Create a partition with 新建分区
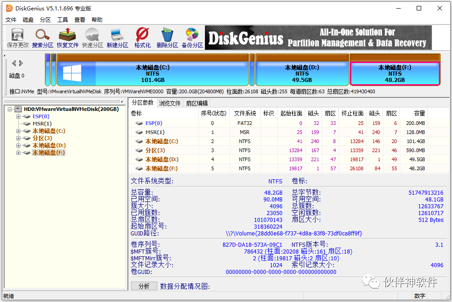 117,38
